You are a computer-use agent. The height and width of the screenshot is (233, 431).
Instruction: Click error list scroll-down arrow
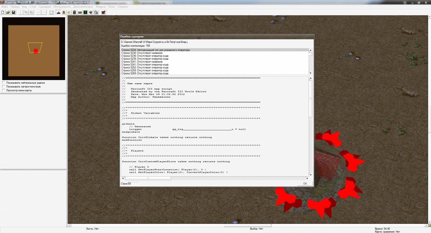pos(311,73)
